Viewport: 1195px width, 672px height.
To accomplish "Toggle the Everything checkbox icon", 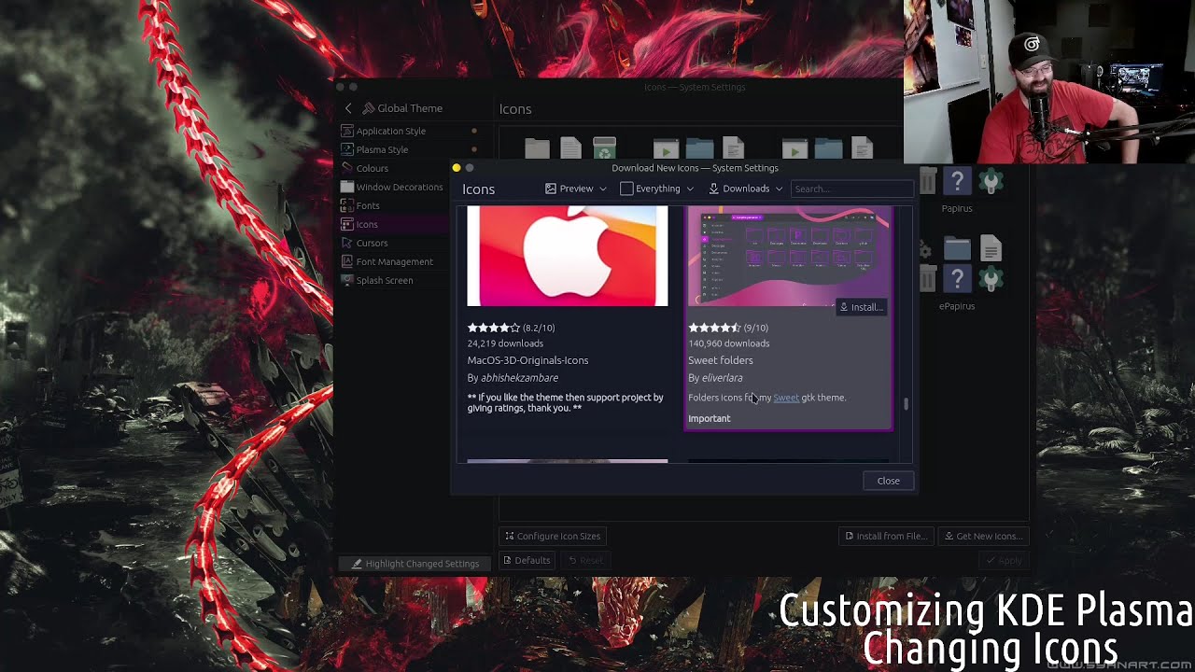I will (x=626, y=189).
